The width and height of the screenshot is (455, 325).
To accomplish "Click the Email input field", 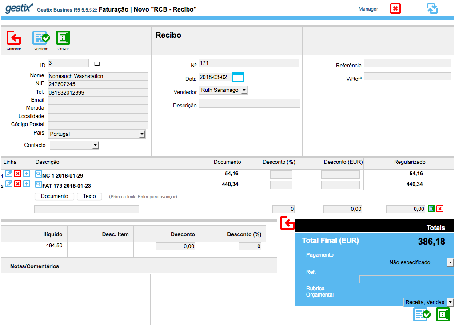I will click(98, 101).
